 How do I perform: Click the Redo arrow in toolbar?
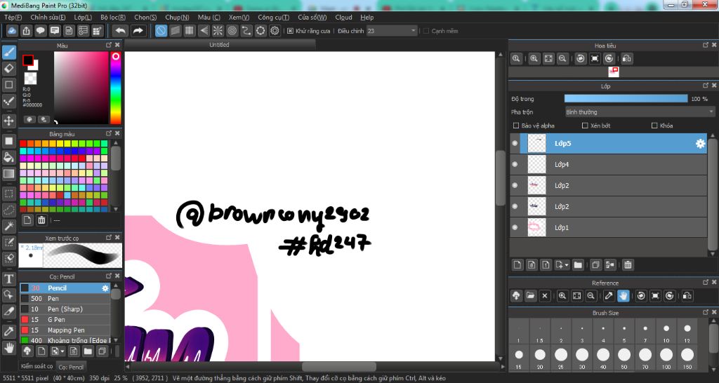pos(138,31)
